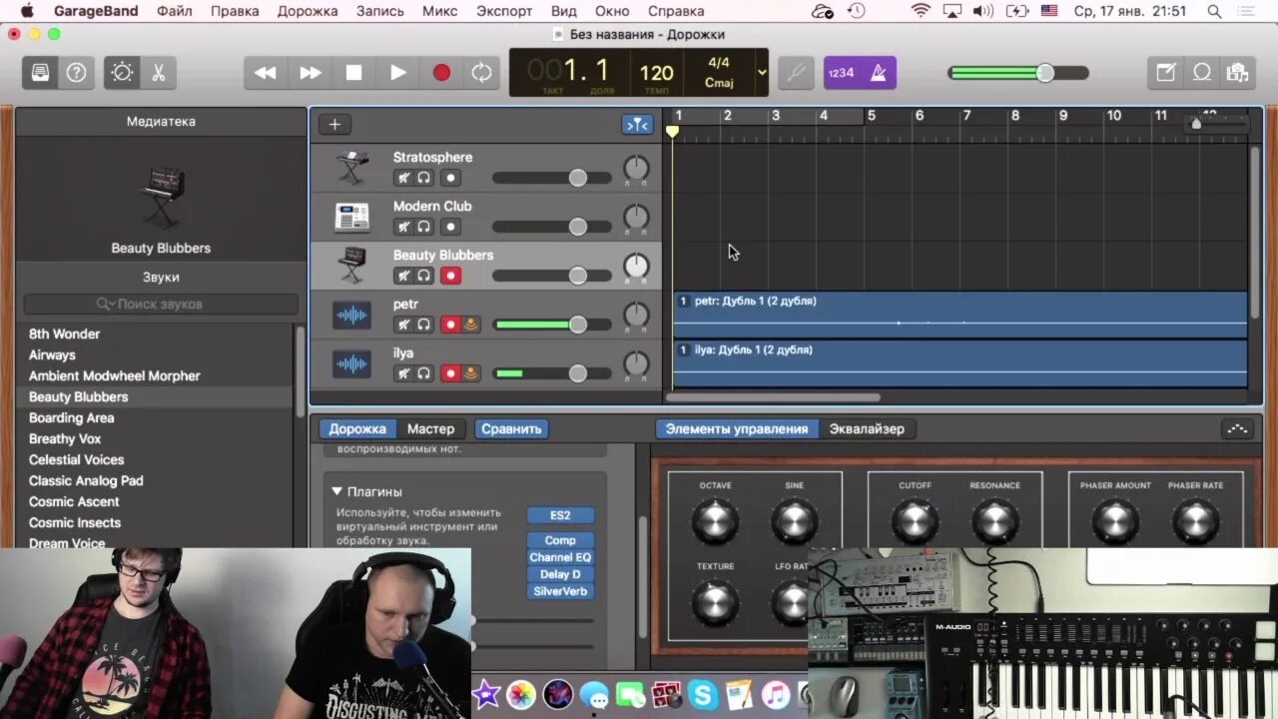1278x719 pixels.
Task: Open the Apple Loops browser button
Action: pyautogui.click(x=1202, y=73)
